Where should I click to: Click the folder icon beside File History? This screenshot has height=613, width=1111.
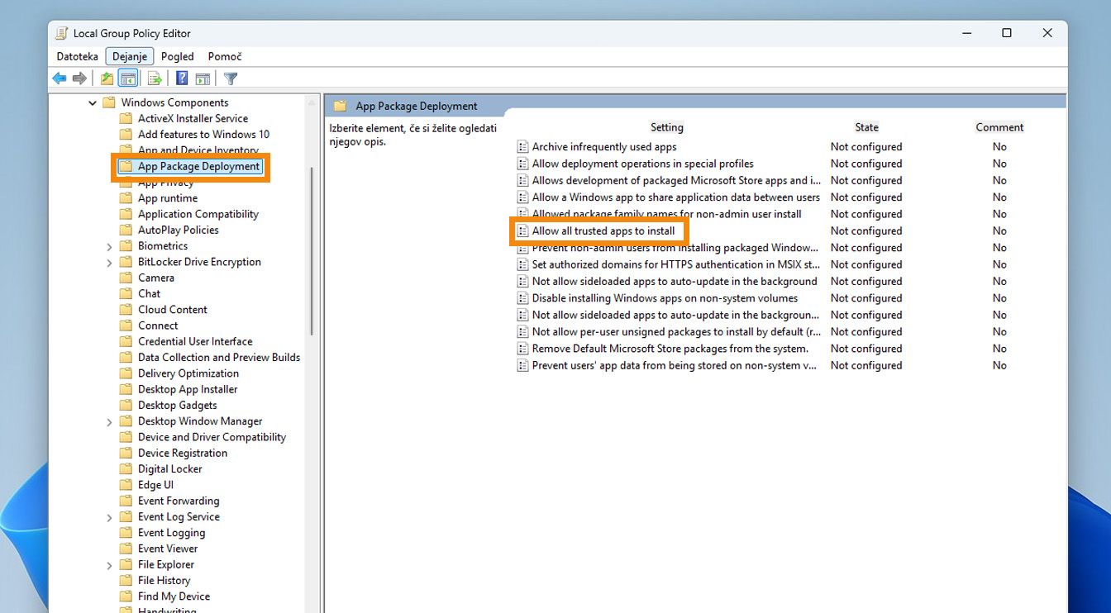pos(126,580)
